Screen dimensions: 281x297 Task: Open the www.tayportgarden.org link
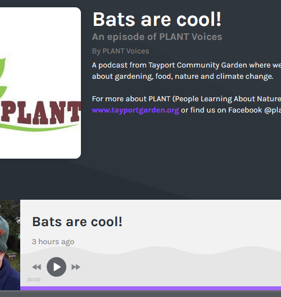coord(135,110)
